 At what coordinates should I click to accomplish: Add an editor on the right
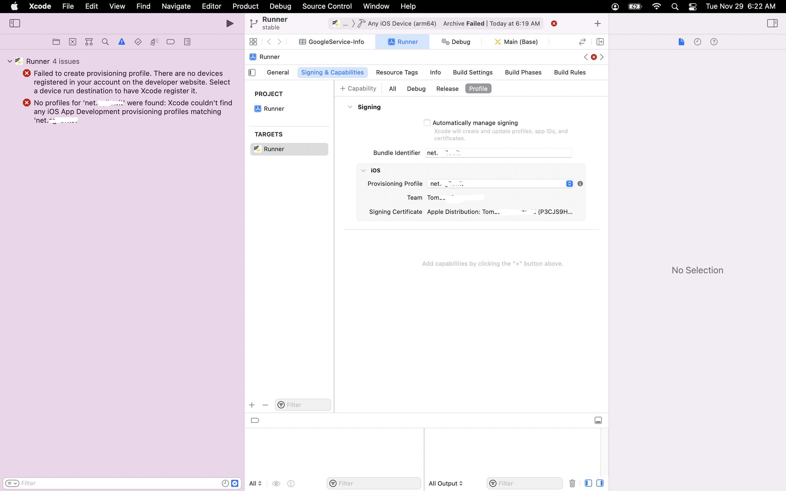(x=600, y=42)
